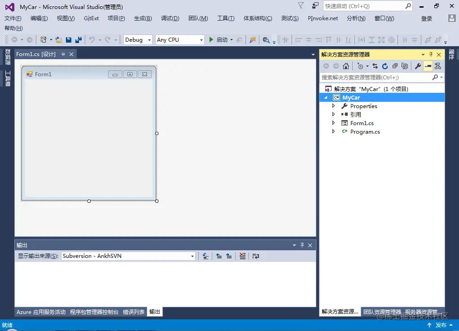The height and width of the screenshot is (331, 459).
Task: Refresh the Solution Explorer with blue arrow
Action: (x=385, y=66)
